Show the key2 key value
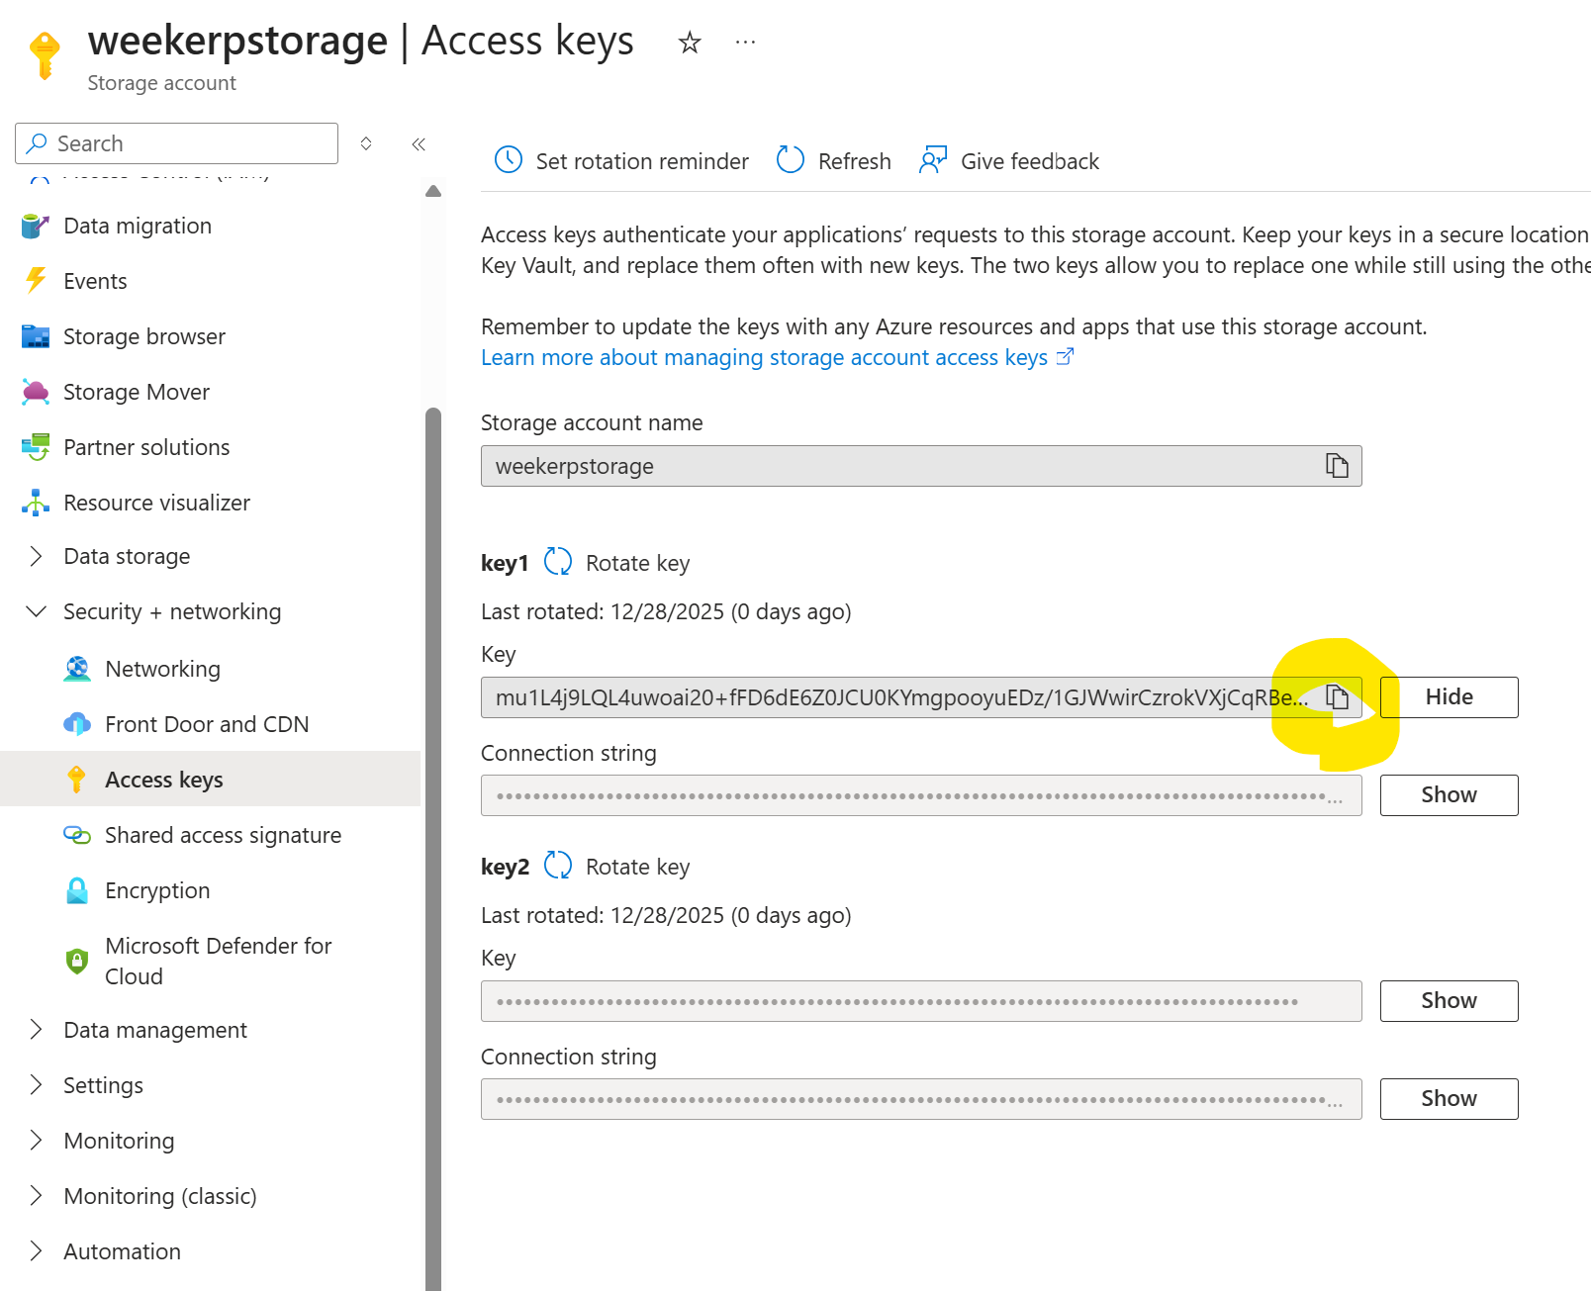The image size is (1591, 1291). pos(1449,1001)
